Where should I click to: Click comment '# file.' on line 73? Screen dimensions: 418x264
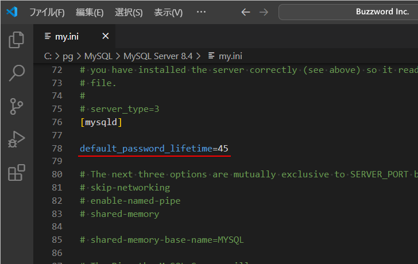click(x=98, y=83)
